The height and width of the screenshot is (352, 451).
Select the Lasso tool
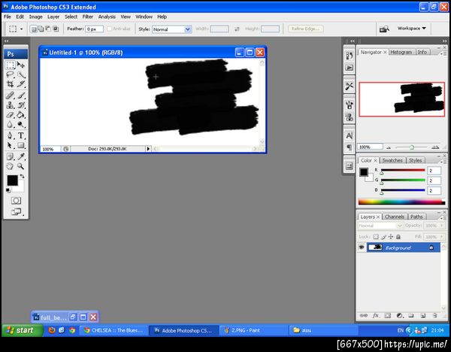[x=10, y=74]
